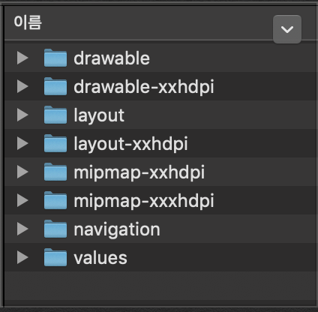Expand the layout folder disclosure triangle
This screenshot has height=312, width=318.
(22, 115)
